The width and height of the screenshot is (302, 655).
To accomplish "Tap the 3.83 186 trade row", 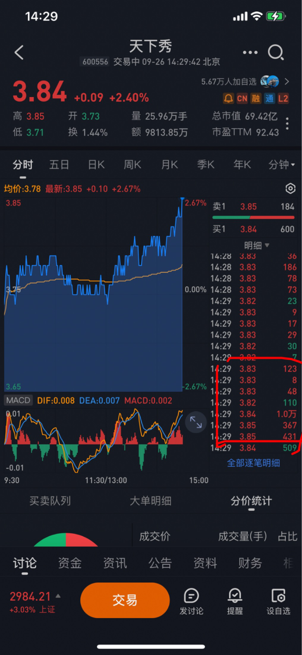I will pos(253,267).
